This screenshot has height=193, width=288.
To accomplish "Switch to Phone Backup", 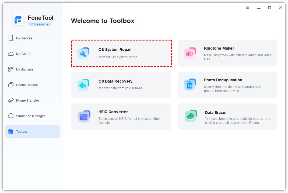I will tap(27, 85).
